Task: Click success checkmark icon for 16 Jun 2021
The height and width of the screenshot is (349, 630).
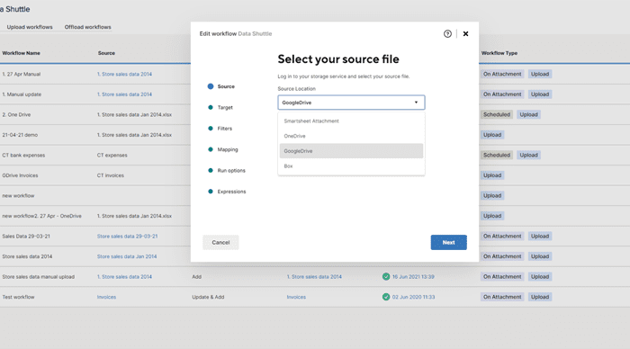Action: (386, 277)
